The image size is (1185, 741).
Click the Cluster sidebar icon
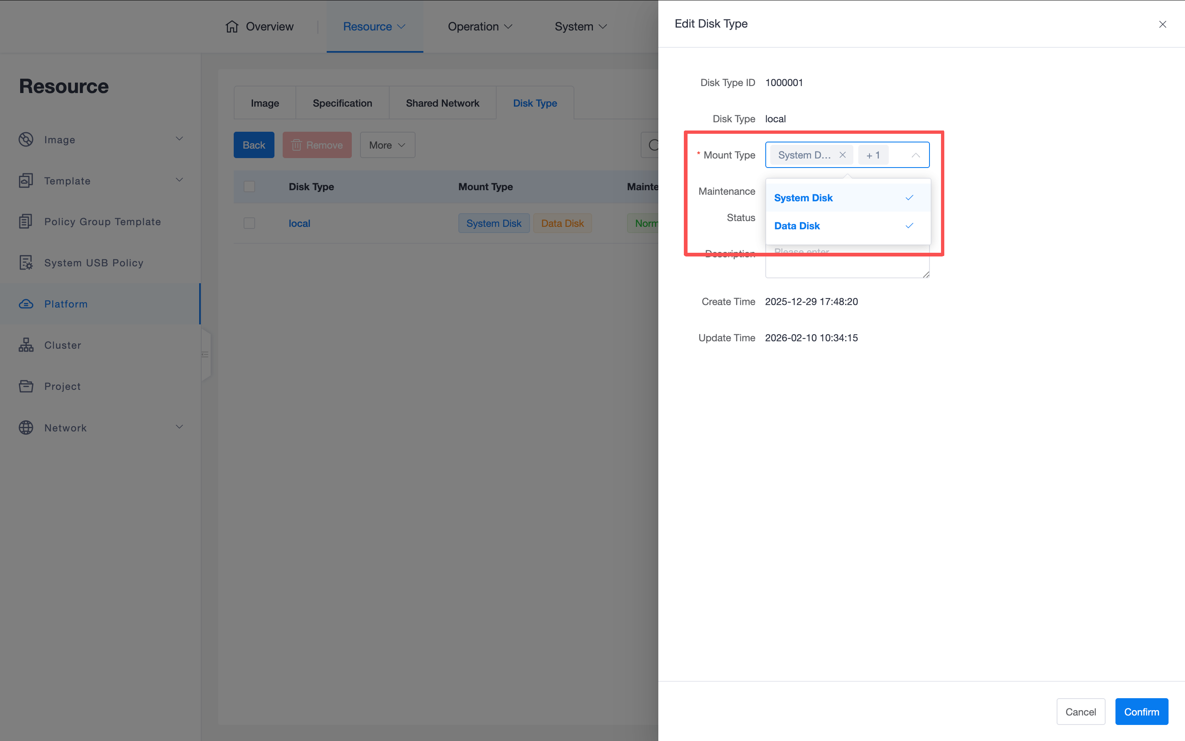click(x=26, y=345)
